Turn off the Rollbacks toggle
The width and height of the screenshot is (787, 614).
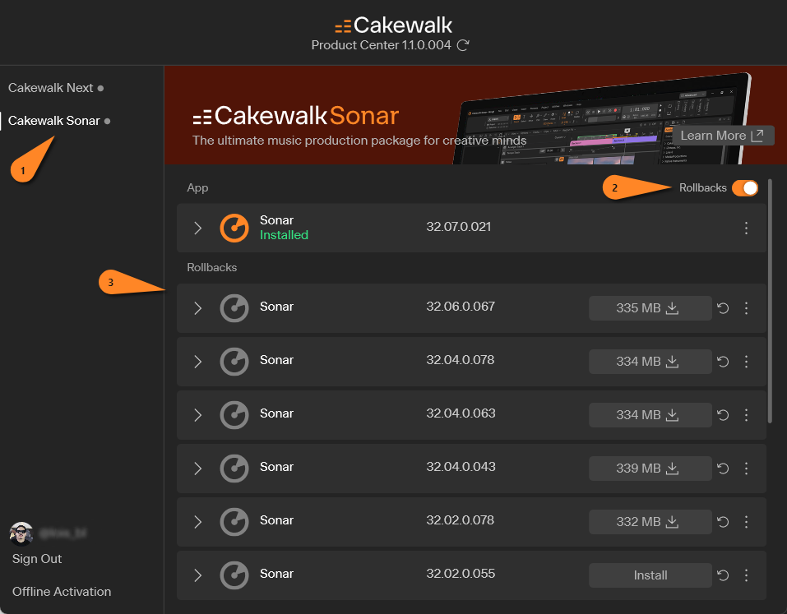745,188
